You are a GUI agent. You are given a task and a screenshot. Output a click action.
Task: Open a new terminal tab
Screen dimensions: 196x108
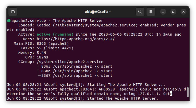(13, 12)
